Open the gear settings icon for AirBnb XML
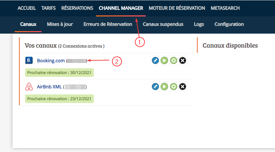The image size is (275, 152). 174,87
